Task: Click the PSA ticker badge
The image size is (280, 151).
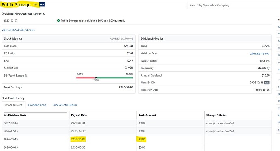Action: 36,4
